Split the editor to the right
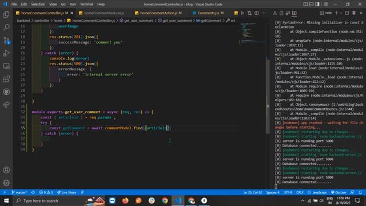 (x=257, y=13)
